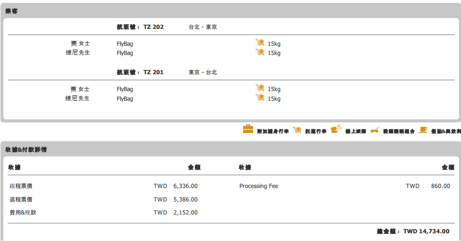Click the 台北 - 東京 route text

click(203, 27)
